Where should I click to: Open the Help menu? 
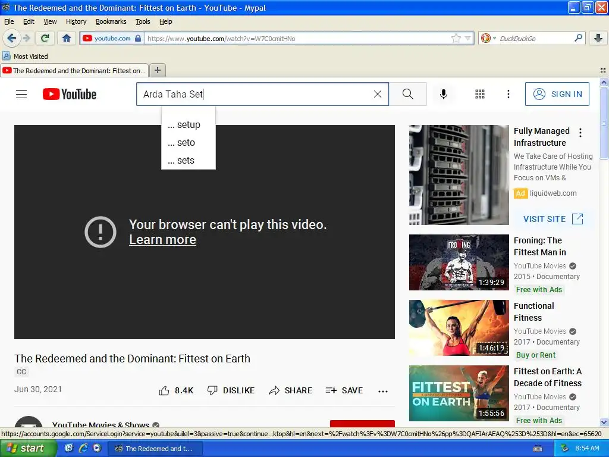point(165,21)
